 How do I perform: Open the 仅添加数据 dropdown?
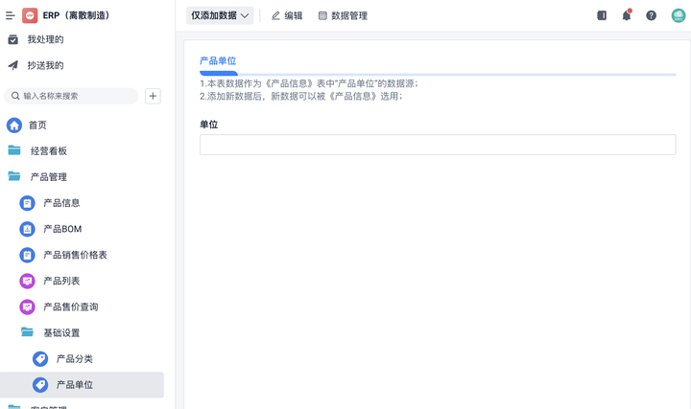point(220,15)
